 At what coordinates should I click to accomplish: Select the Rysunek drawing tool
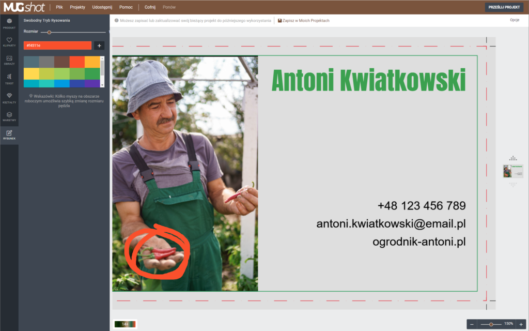pos(9,135)
